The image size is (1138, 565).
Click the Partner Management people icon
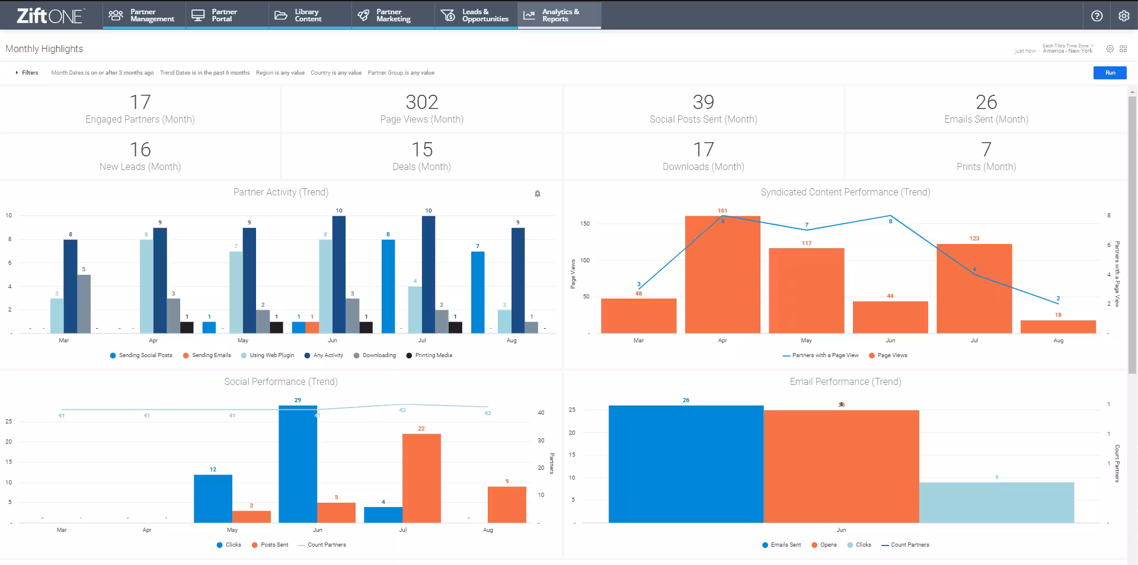(x=116, y=15)
